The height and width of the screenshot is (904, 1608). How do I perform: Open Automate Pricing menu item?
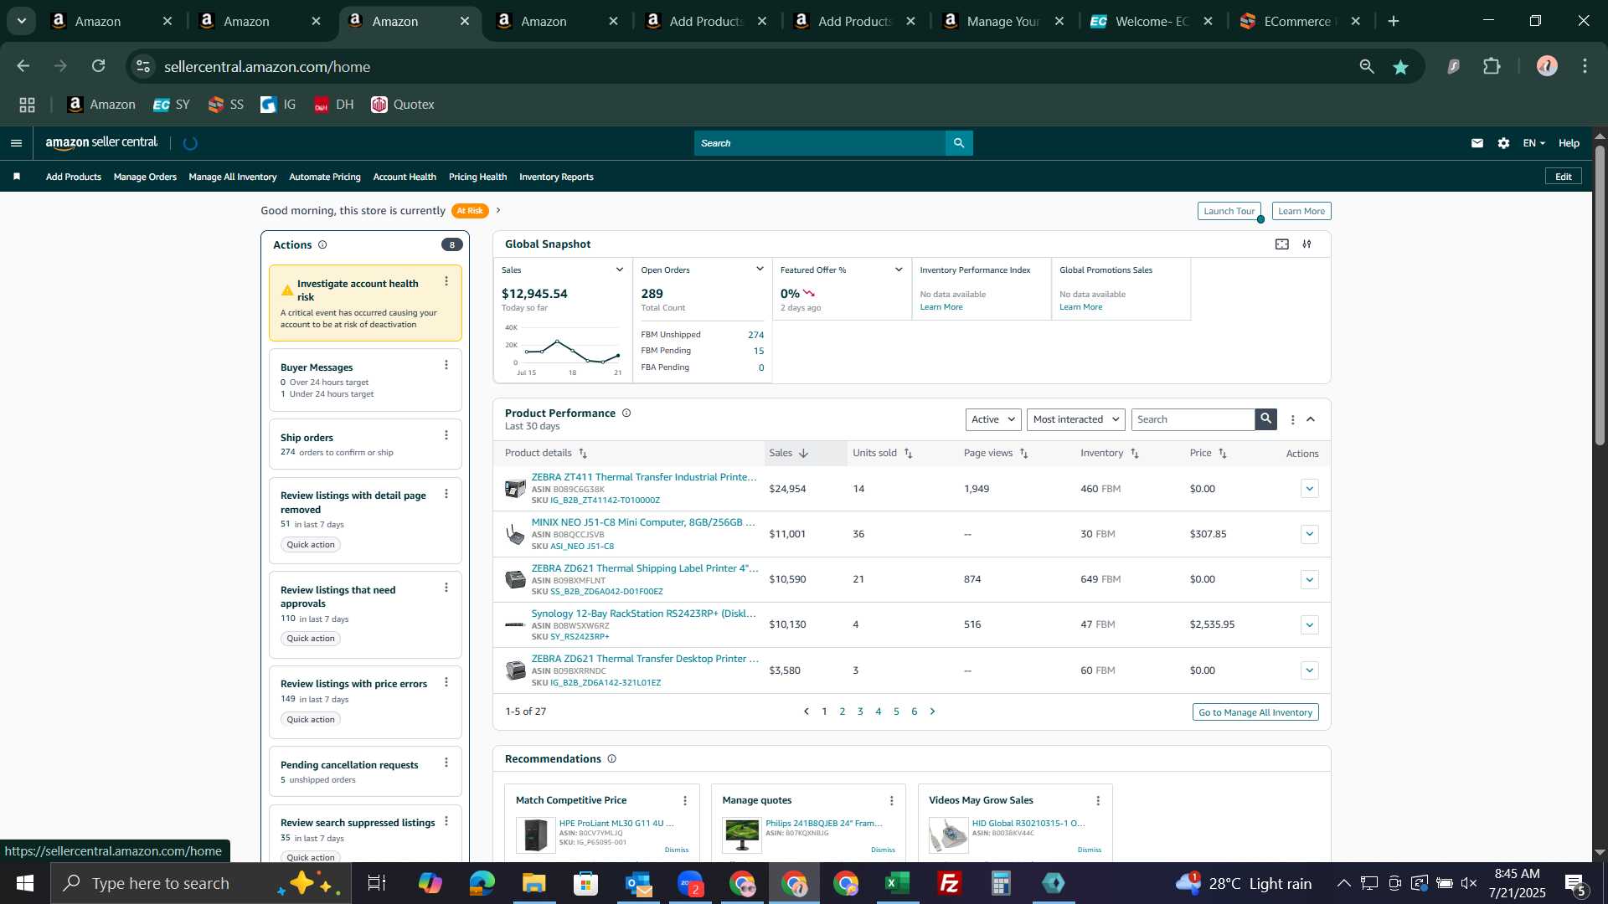(325, 177)
